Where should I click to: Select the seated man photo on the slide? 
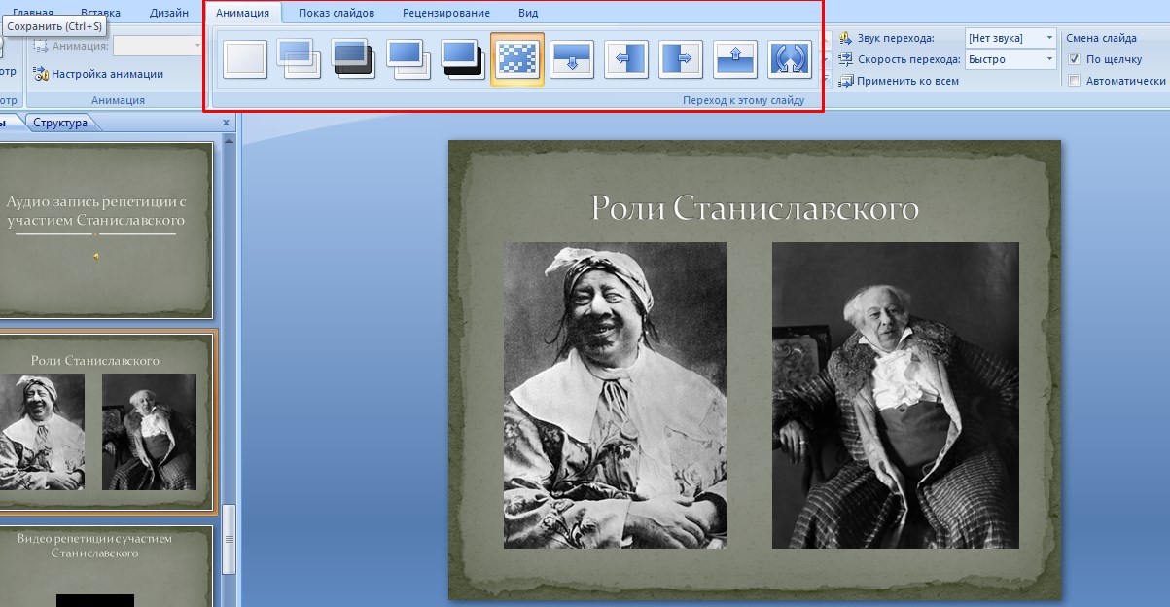click(895, 395)
